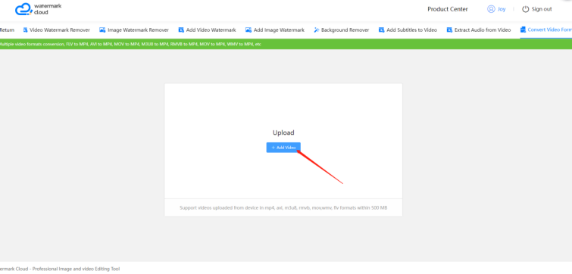
Task: Click the Image Watermark Remover icon
Action: coord(102,30)
